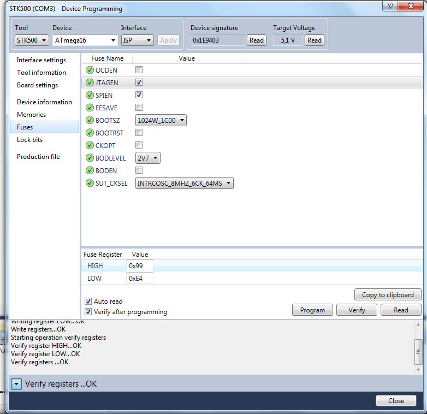
Task: Toggle the SPIEN fuse checkbox
Action: tap(139, 95)
